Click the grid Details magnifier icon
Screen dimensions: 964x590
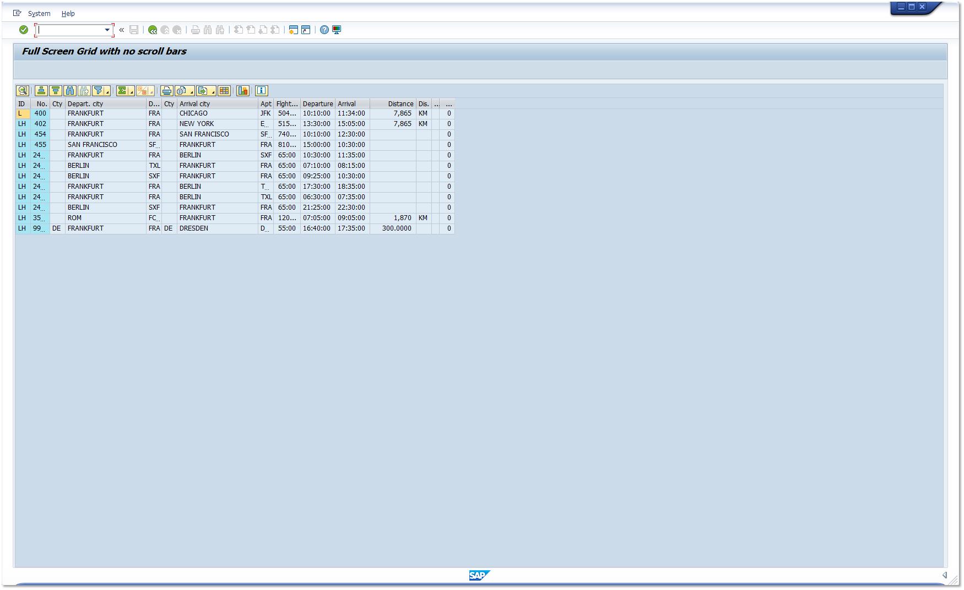point(23,91)
